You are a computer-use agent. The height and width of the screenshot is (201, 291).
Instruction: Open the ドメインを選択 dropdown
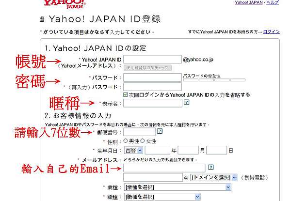point(213,177)
